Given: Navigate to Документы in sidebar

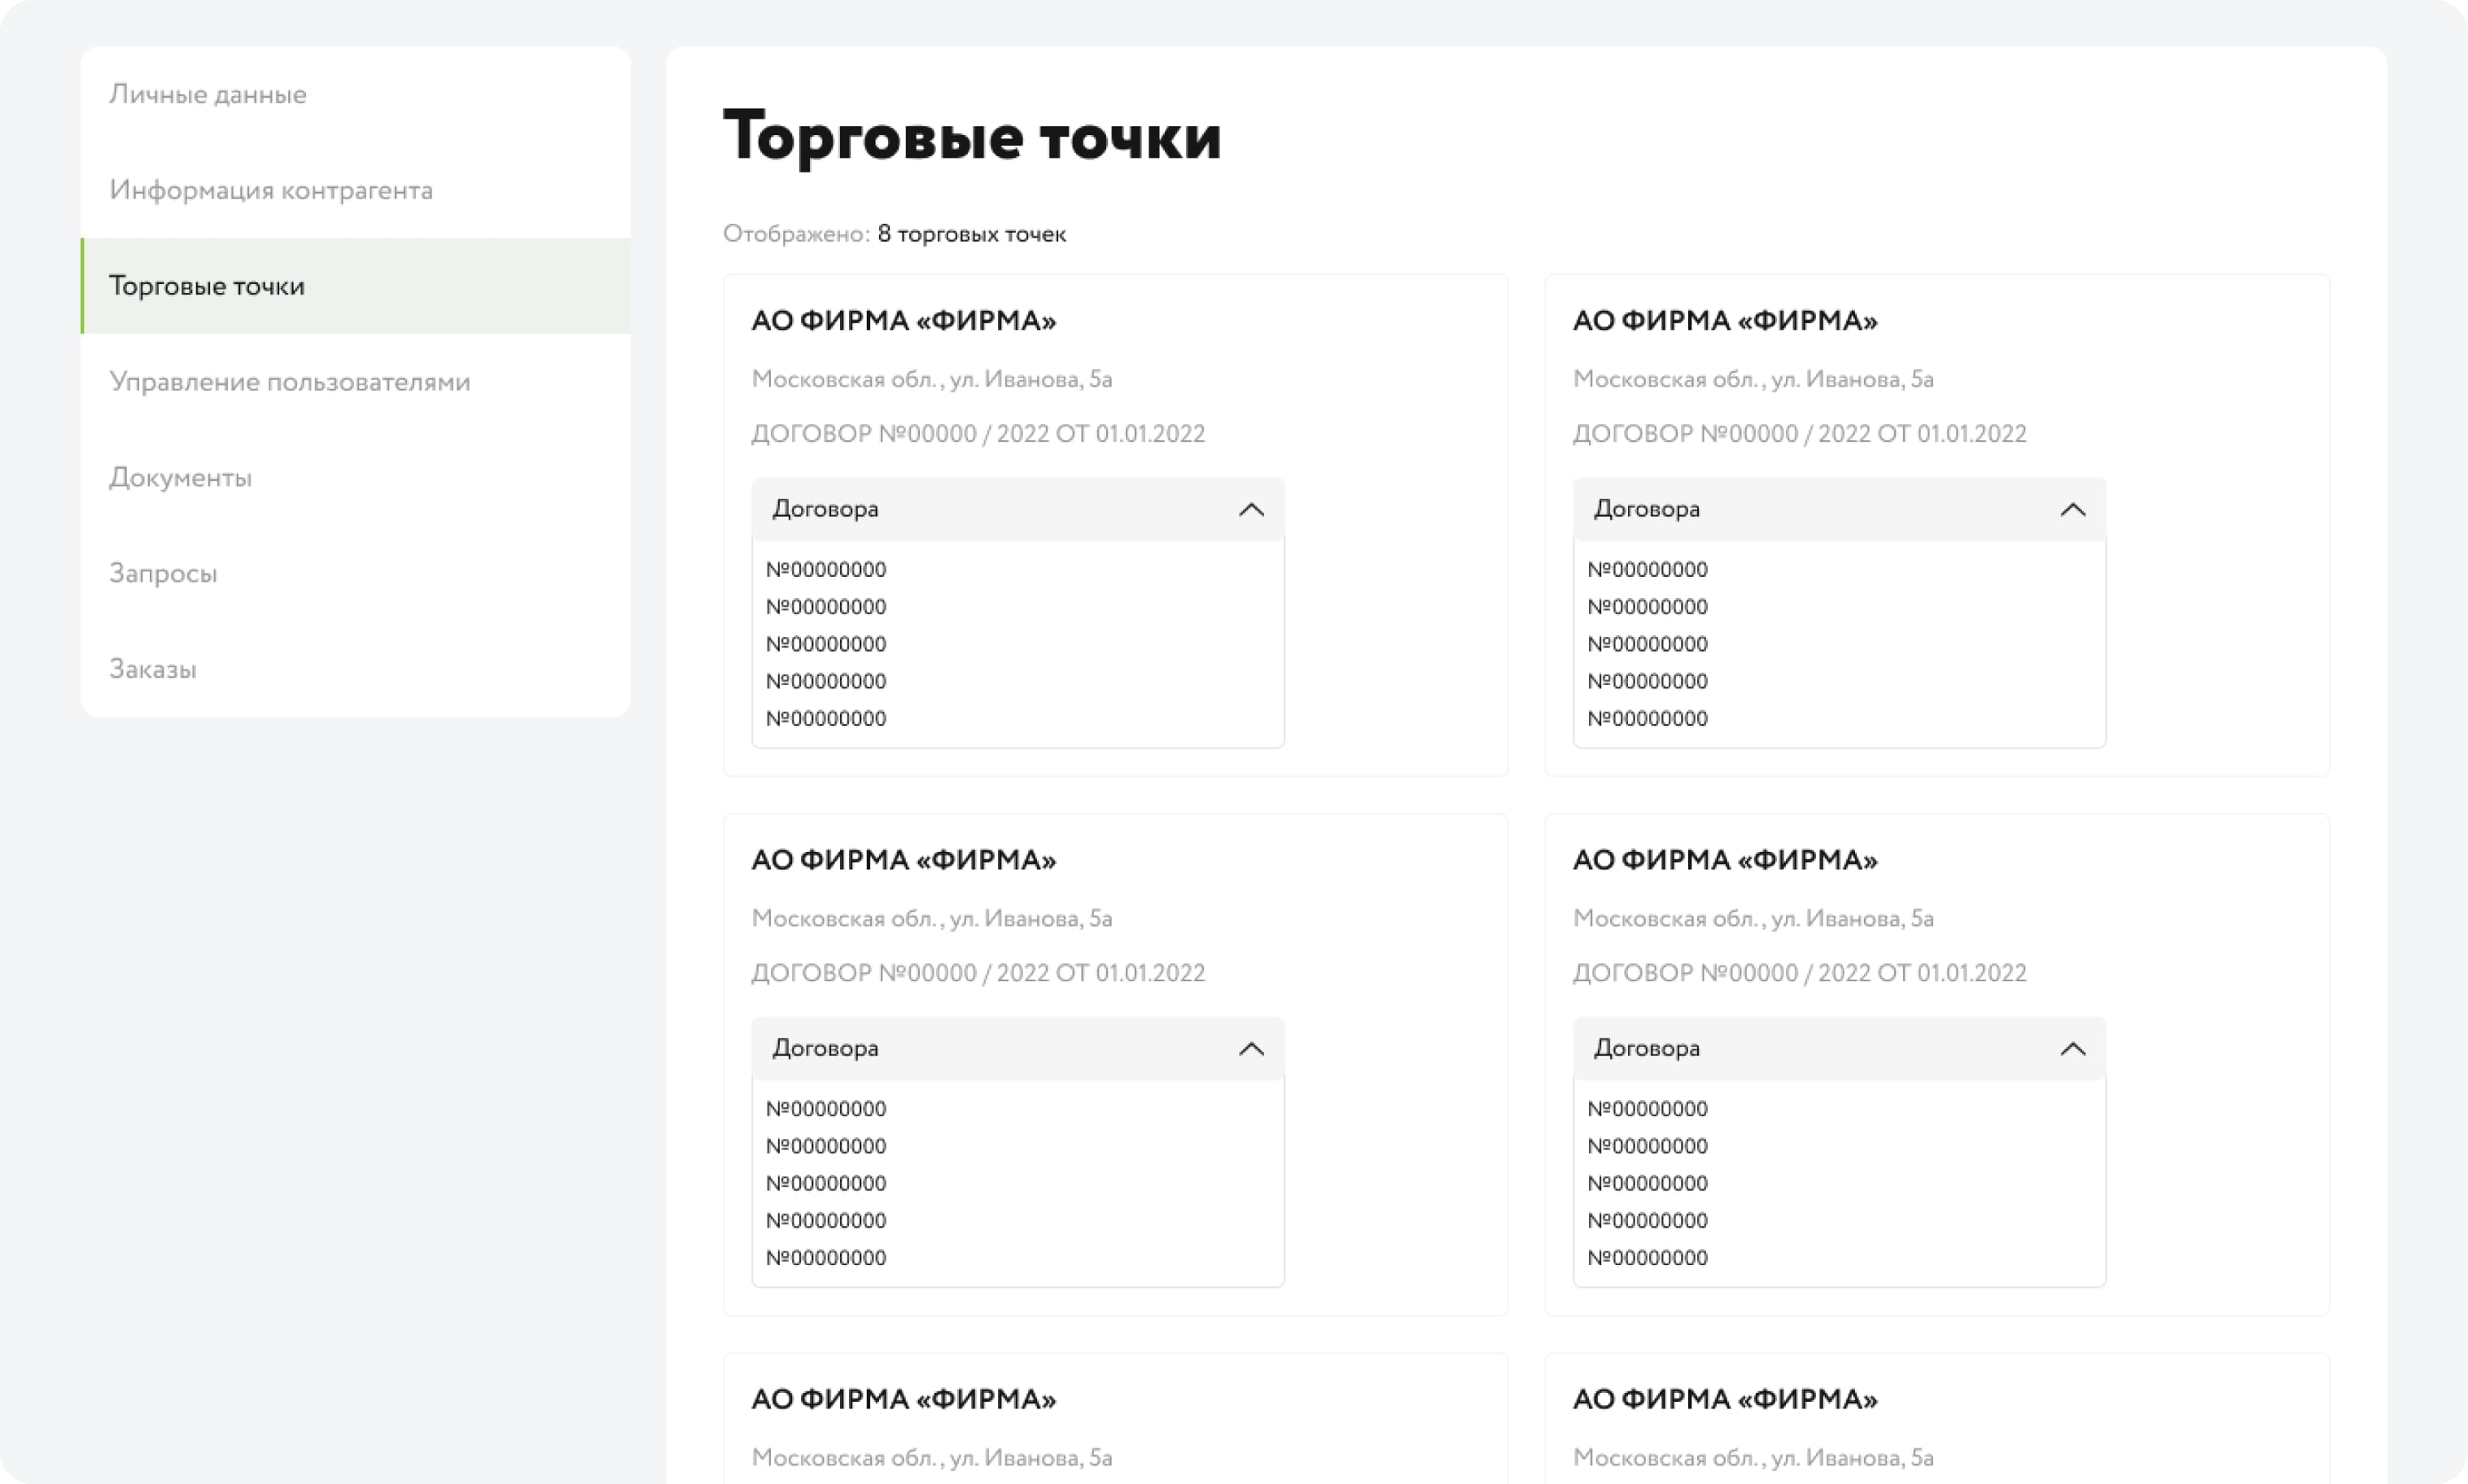Looking at the screenshot, I should click(180, 478).
